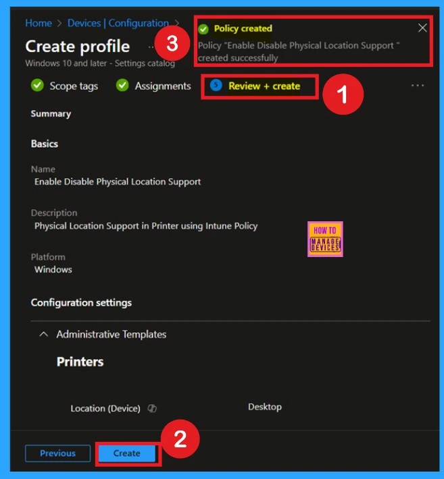Screen dimensions: 444x479
Task: Click the Basics section heading
Action: tap(45, 144)
